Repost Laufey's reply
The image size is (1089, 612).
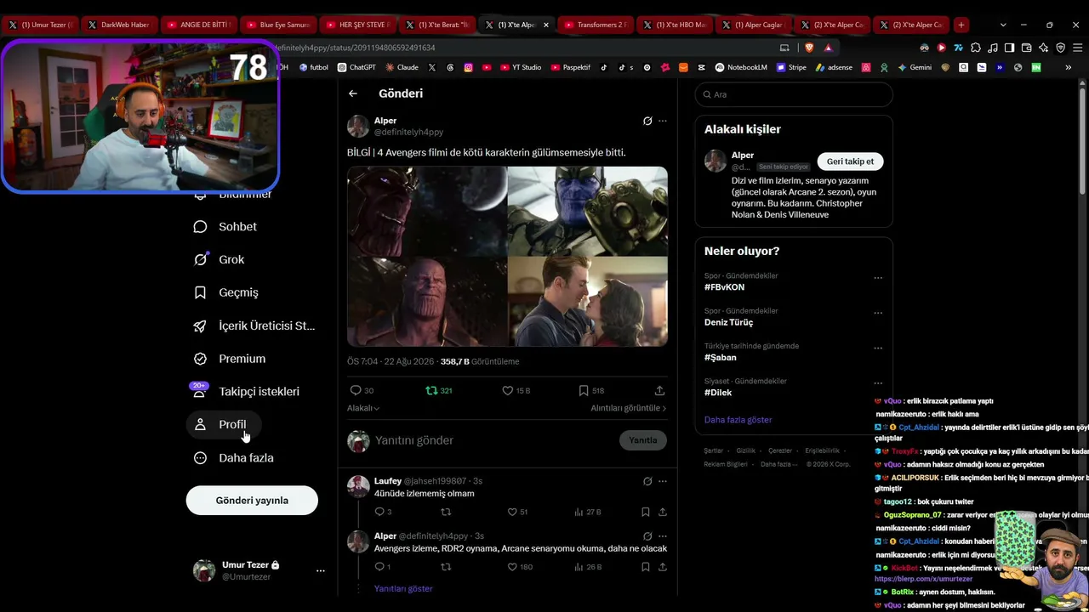click(446, 512)
